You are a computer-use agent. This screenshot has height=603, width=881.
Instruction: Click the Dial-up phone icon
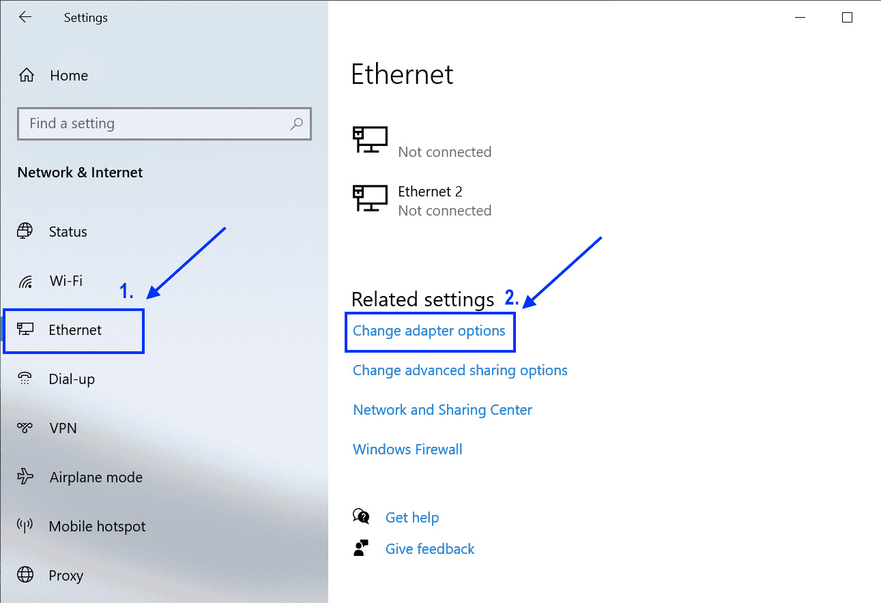(25, 379)
